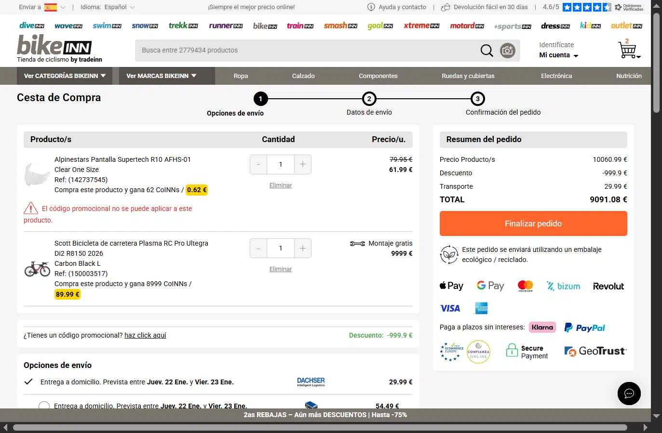Open the small bikeINN store logo link
The width and height of the screenshot is (662, 433).
pyautogui.click(x=265, y=26)
